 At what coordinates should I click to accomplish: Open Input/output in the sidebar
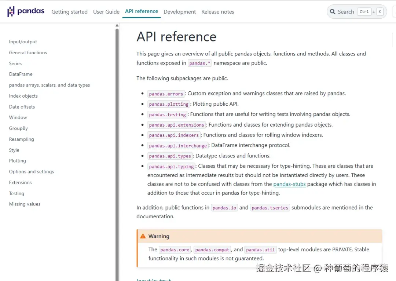(23, 42)
